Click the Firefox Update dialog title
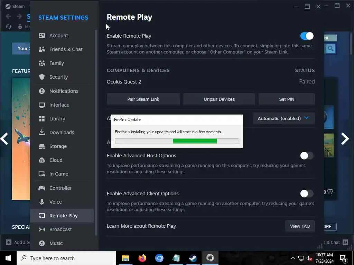This screenshot has height=265, width=354. tap(127, 120)
